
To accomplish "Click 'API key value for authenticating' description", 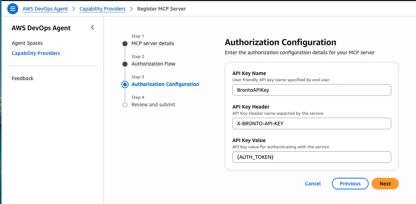I will 281,147.
